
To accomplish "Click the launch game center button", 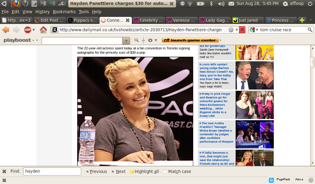I will coord(190,40).
